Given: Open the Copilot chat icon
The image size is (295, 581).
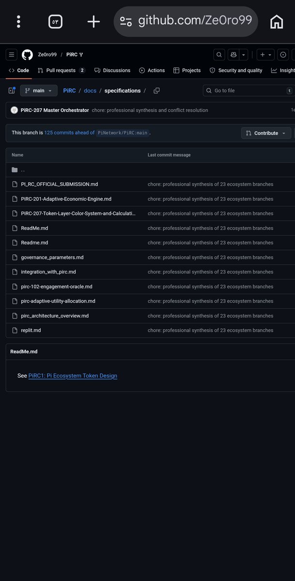Looking at the screenshot, I should [x=233, y=55].
